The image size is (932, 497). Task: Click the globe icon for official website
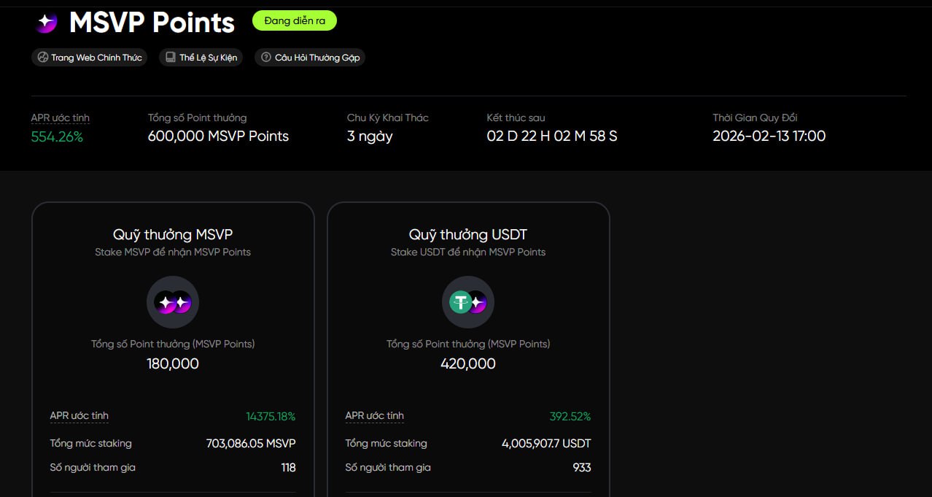(x=42, y=57)
